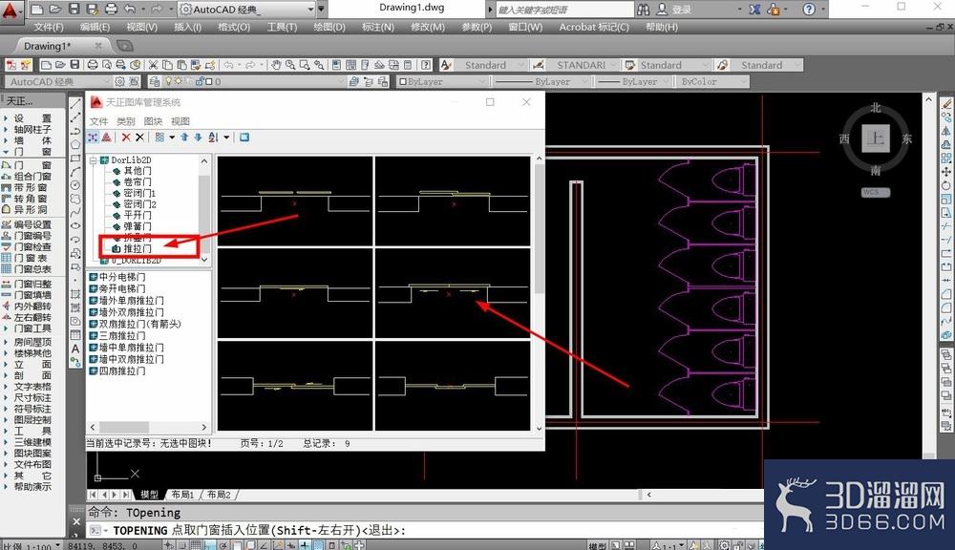
Task: Select 墙外双扇推拉门 in the block list
Action: pos(132,312)
